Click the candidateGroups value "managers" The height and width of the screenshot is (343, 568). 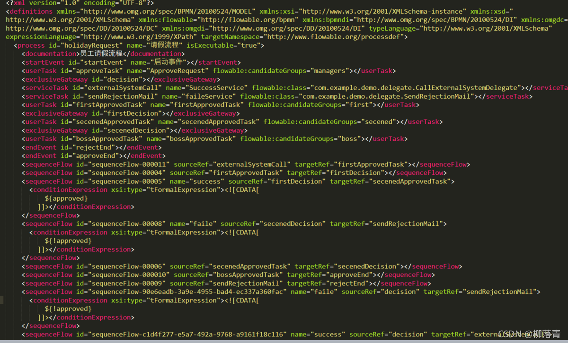pos(329,71)
